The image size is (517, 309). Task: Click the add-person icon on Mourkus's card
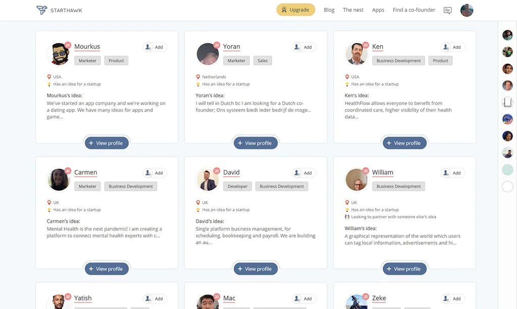pos(148,47)
